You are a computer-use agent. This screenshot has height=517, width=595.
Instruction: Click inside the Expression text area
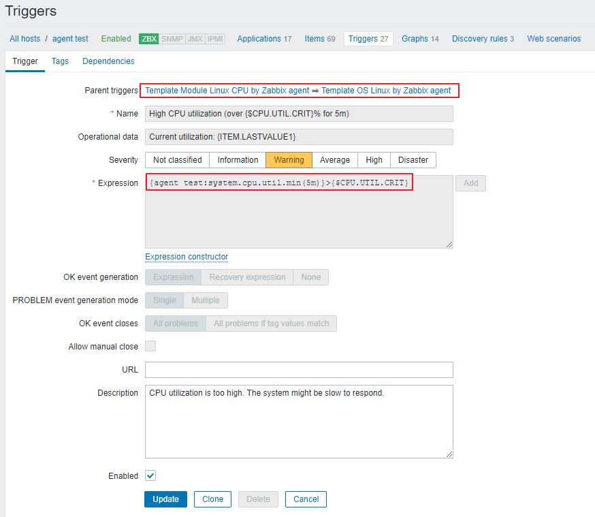pos(299,212)
